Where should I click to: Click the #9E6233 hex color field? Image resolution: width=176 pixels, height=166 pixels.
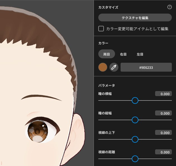(146, 67)
